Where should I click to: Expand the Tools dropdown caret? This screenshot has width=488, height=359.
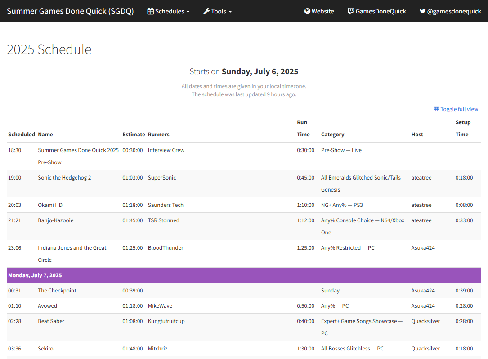tap(230, 12)
